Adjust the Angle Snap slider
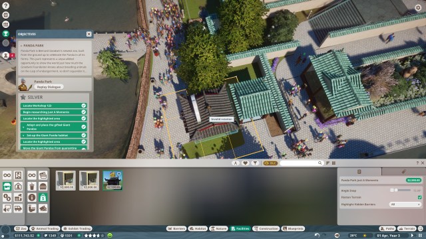Screen dimensions: 426x239 coord(403,191)
